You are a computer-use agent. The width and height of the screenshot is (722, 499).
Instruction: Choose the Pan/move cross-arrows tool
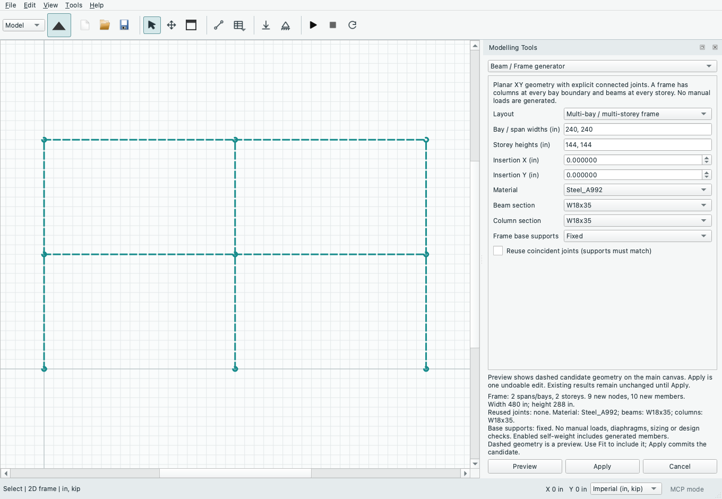tap(171, 25)
